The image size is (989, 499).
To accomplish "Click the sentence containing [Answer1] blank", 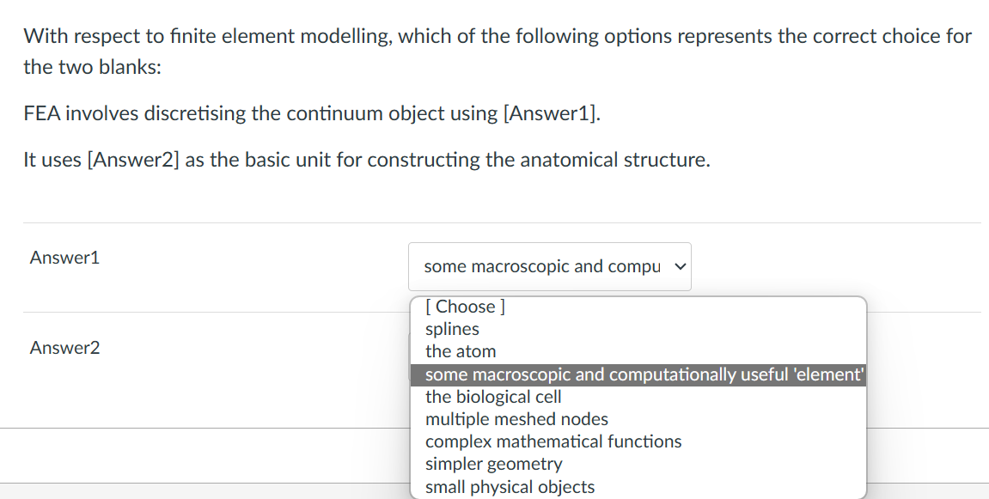I will (x=314, y=113).
